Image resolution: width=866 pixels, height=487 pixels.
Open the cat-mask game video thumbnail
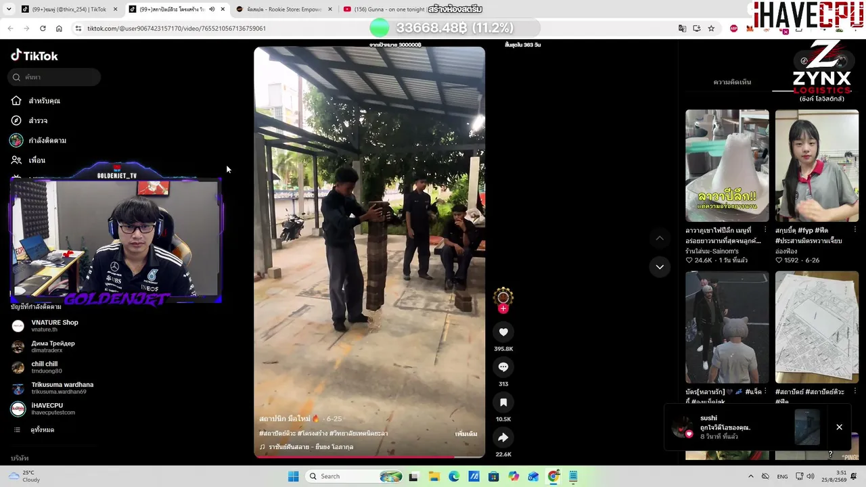(x=727, y=327)
